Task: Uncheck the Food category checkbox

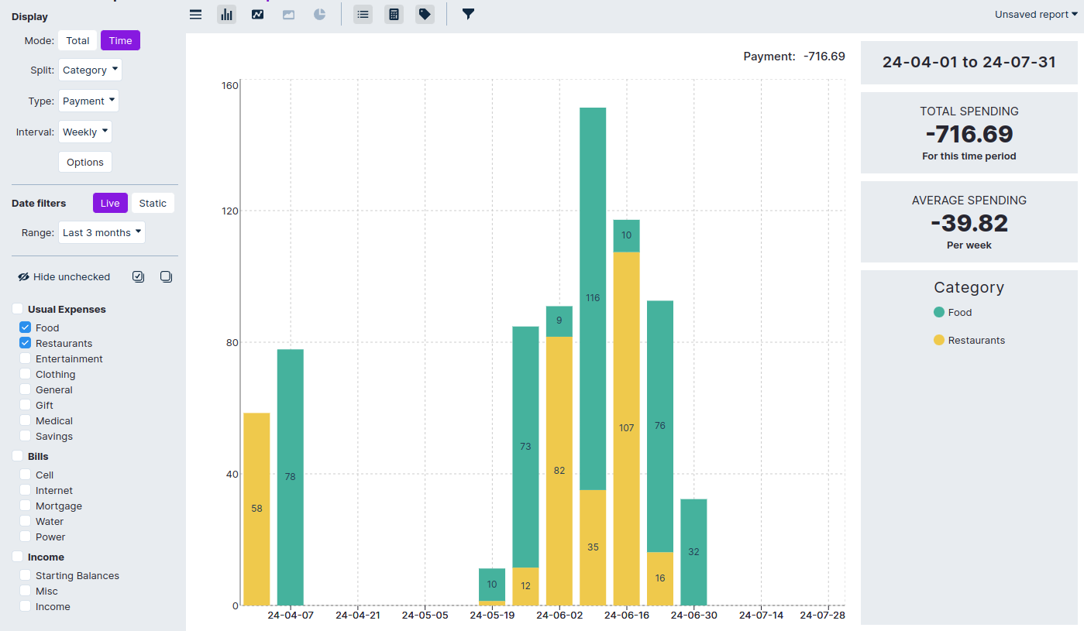Action: 26,328
